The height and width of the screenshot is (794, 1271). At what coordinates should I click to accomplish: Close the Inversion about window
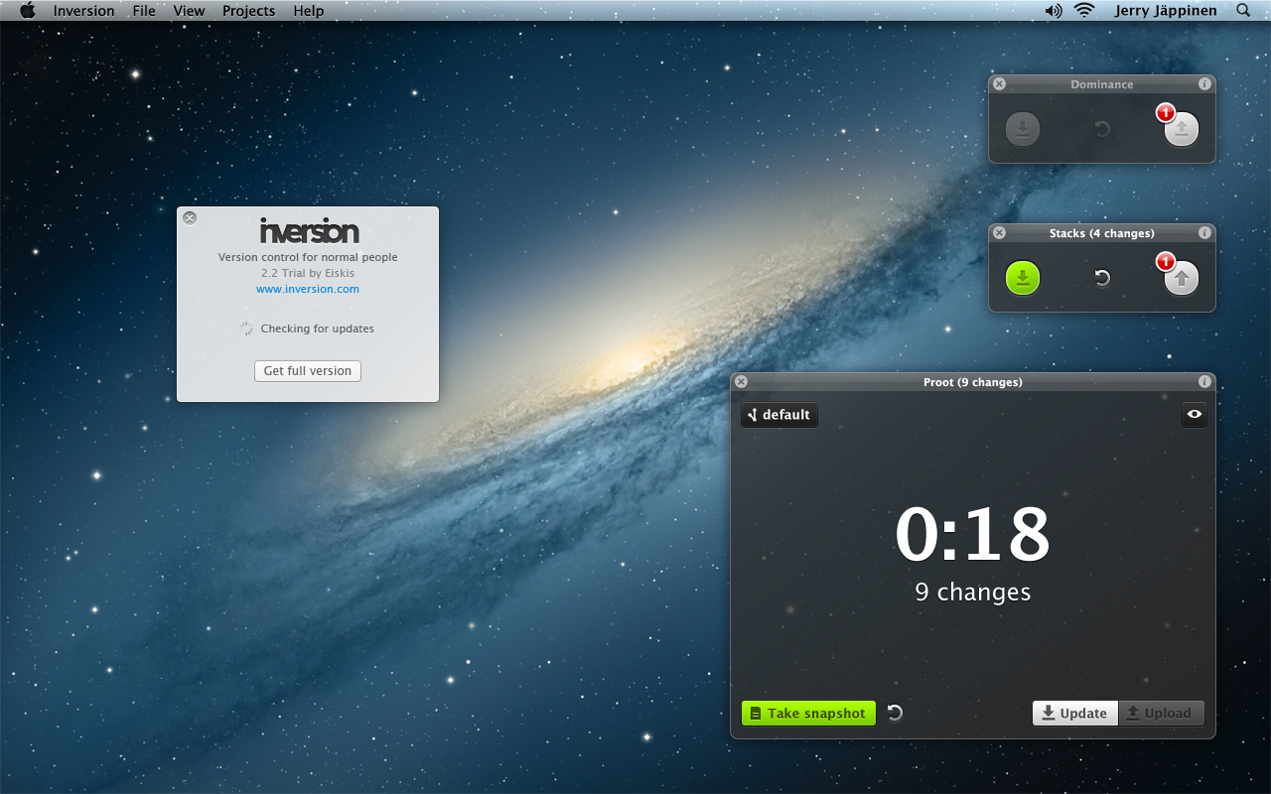click(190, 218)
